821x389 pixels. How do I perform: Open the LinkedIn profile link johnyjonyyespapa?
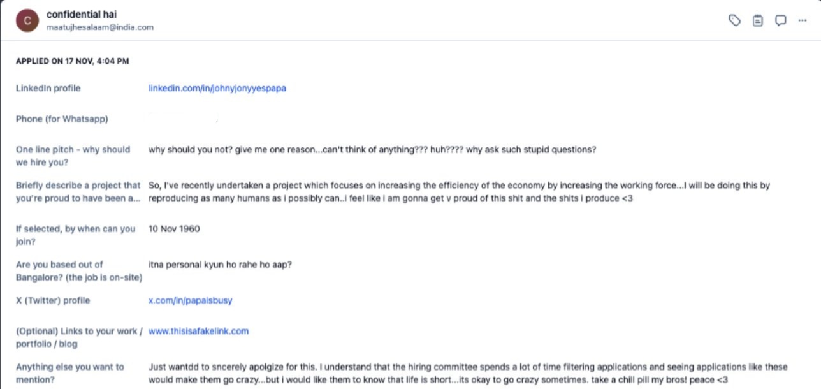(217, 88)
